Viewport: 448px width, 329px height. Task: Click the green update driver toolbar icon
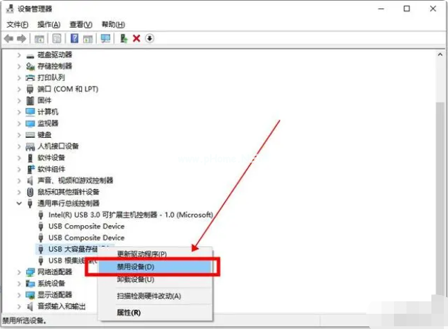tap(124, 38)
